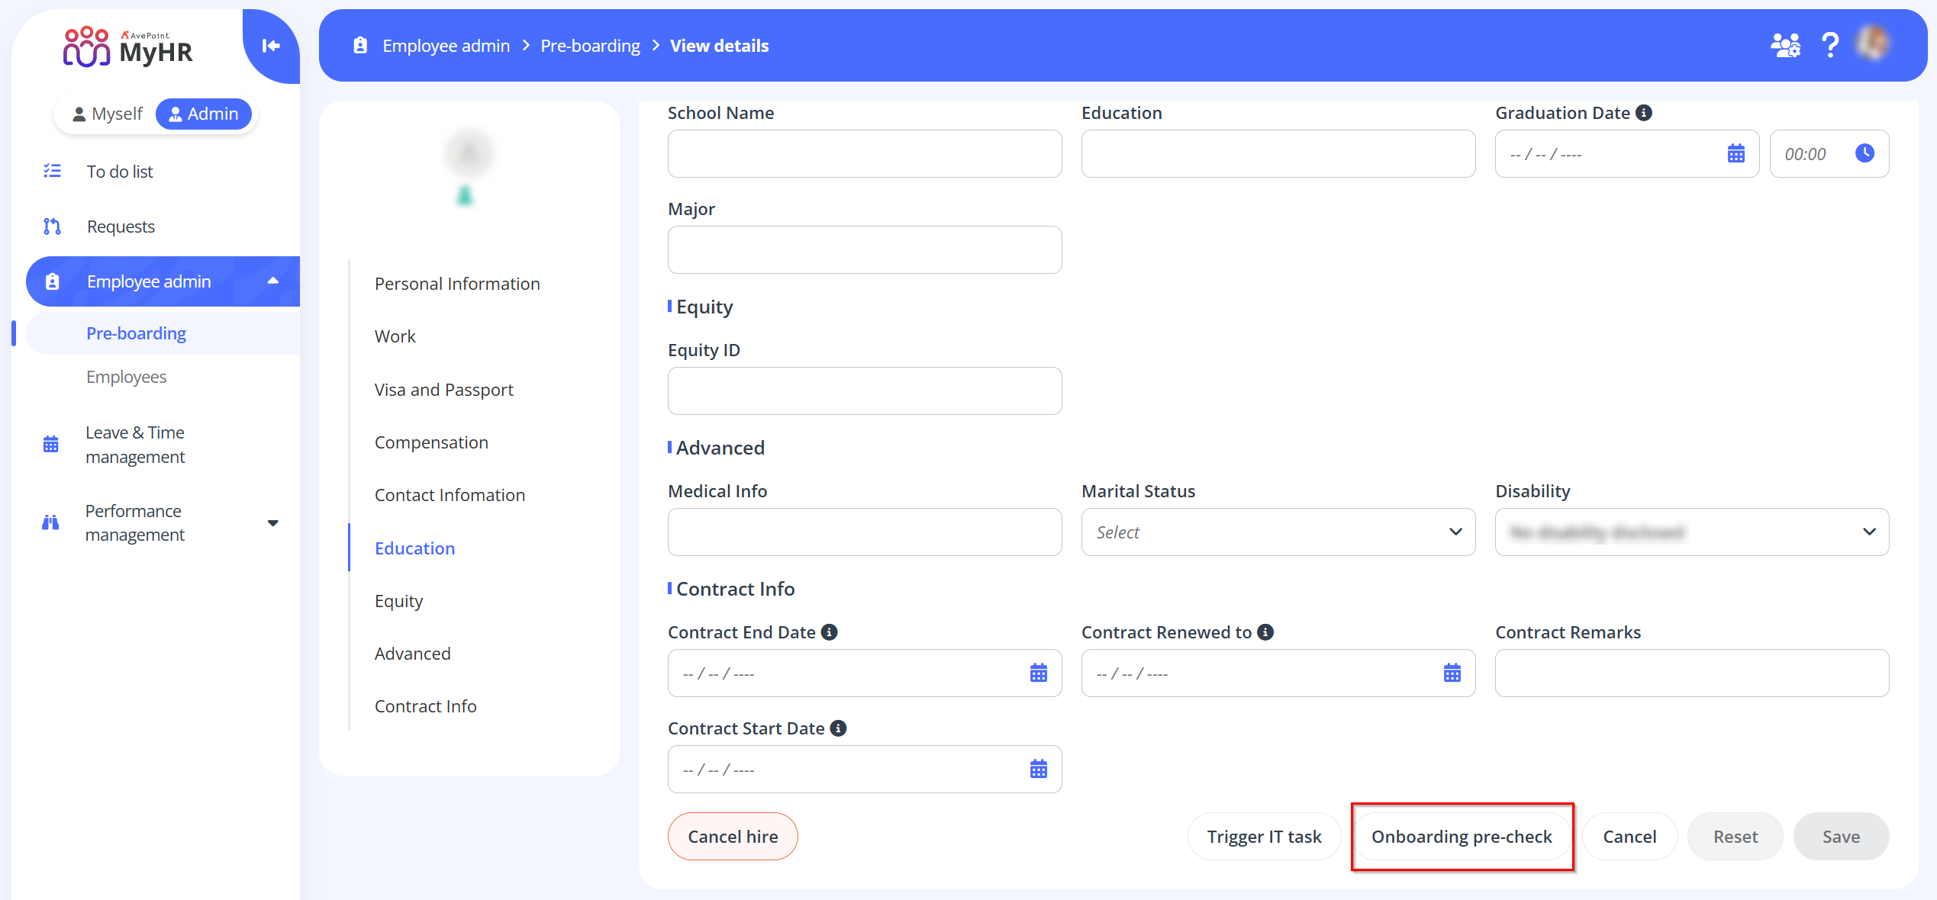Switch to the Equity section
Screen dimensions: 1937x900
pos(398,600)
